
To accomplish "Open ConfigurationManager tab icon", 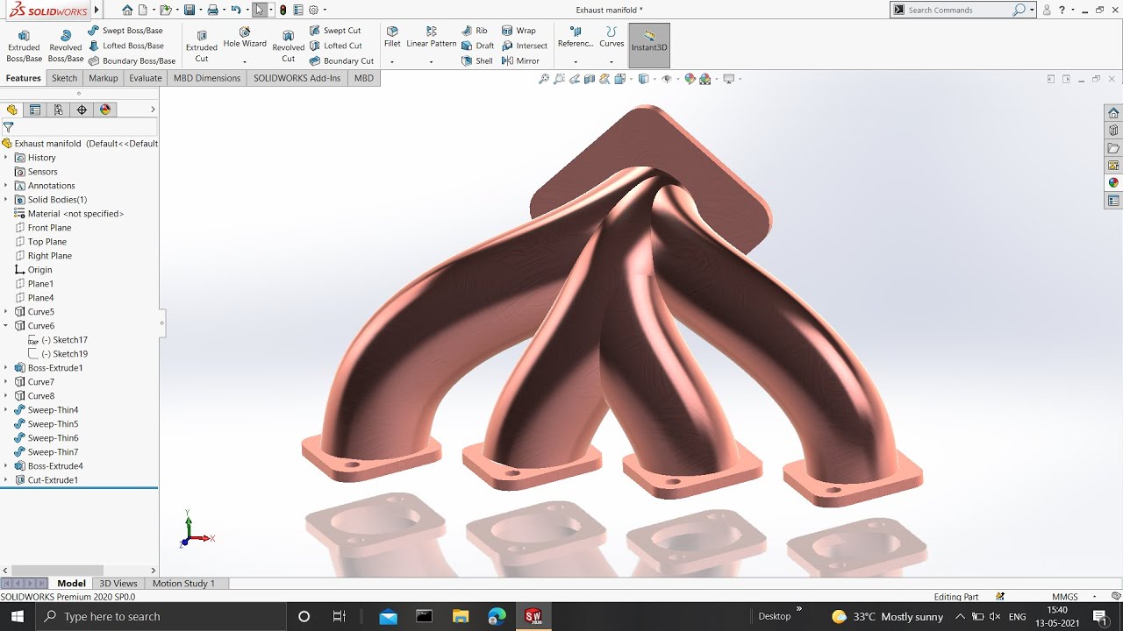I will (x=58, y=110).
